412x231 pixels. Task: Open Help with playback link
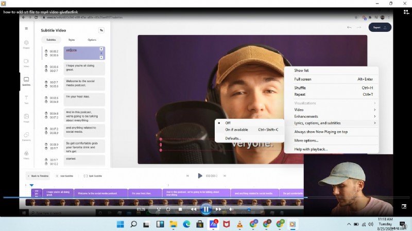311,149
